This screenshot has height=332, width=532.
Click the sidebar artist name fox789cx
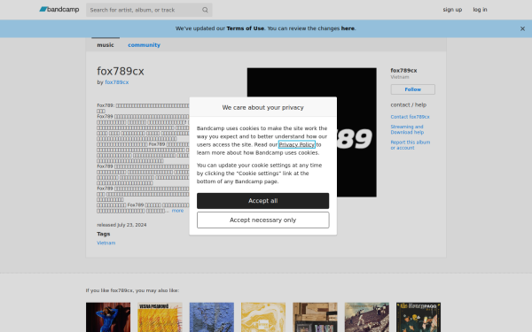(x=403, y=71)
